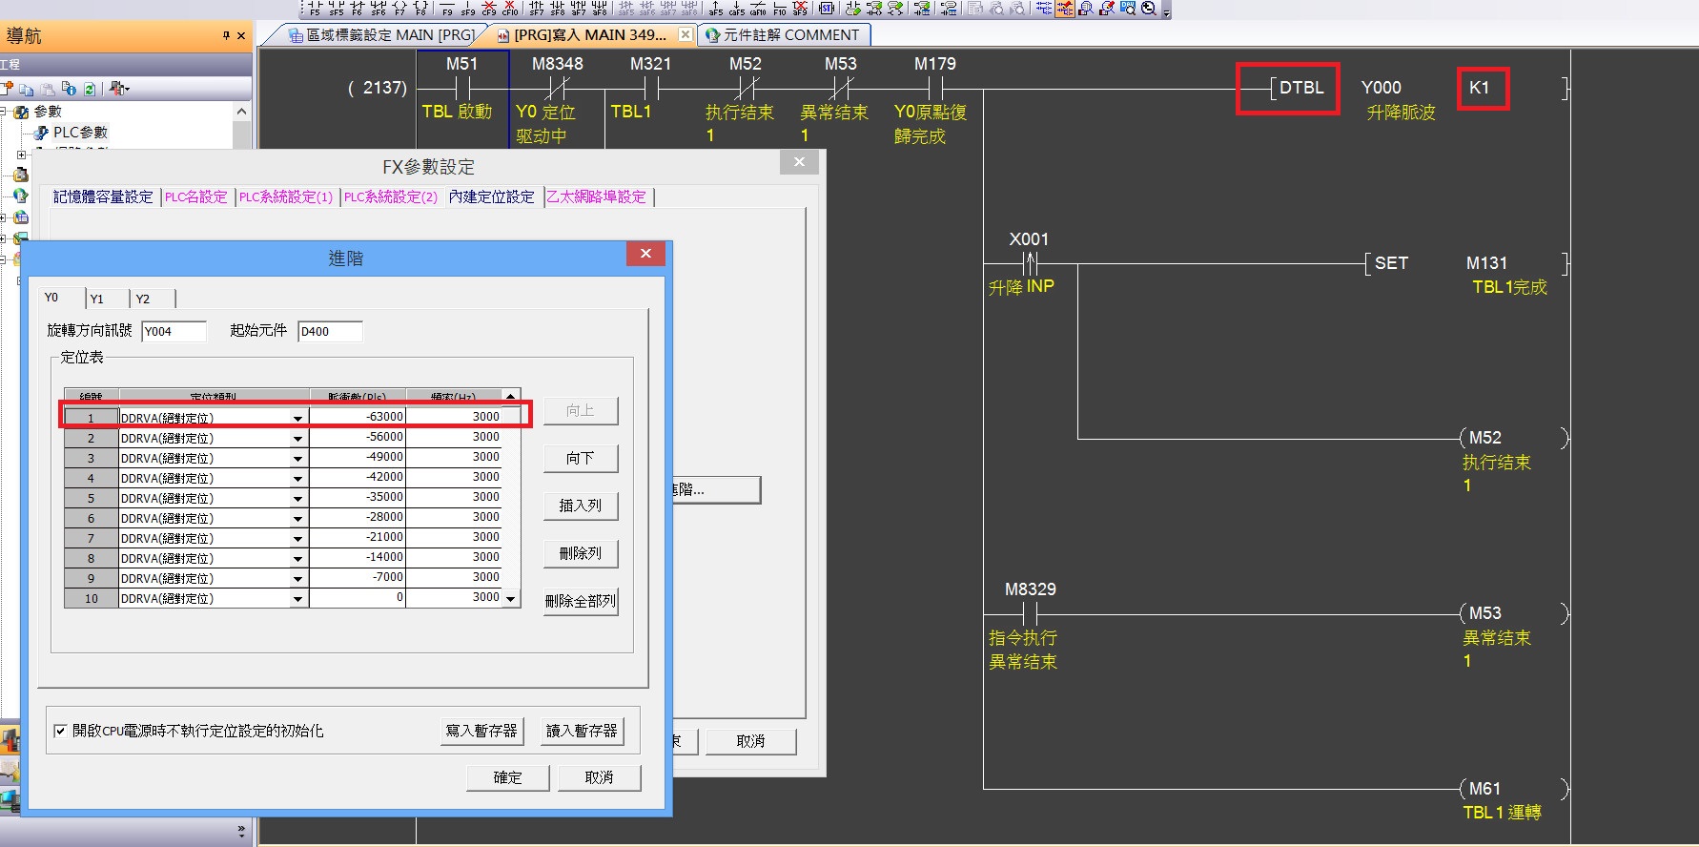Image resolution: width=1699 pixels, height=847 pixels.
Task: Toggle the CPU power-on positioning initialization checkbox
Action: pyautogui.click(x=60, y=731)
